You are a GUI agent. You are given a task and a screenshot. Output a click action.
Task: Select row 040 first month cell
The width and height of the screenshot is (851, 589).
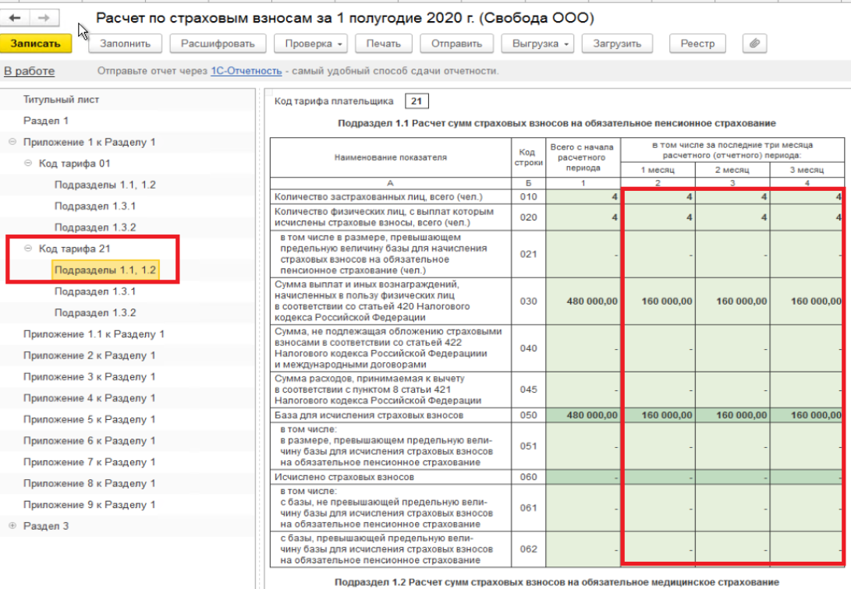click(658, 348)
